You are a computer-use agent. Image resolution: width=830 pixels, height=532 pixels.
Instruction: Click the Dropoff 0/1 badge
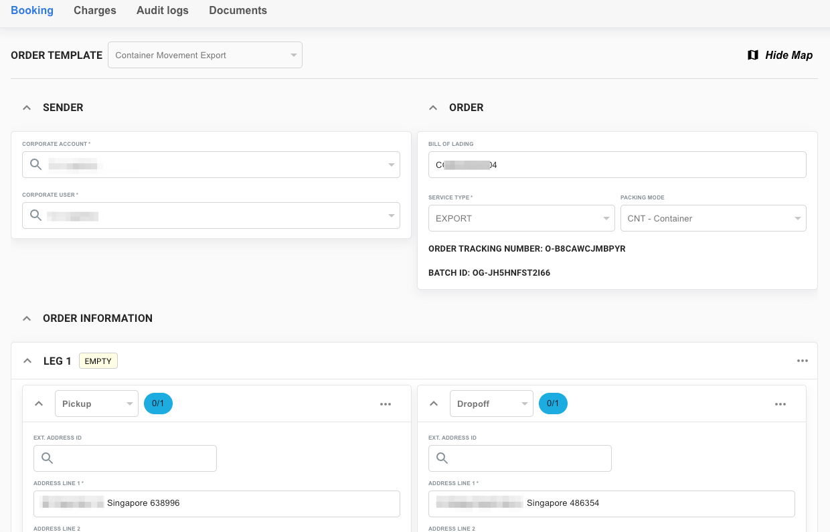553,404
